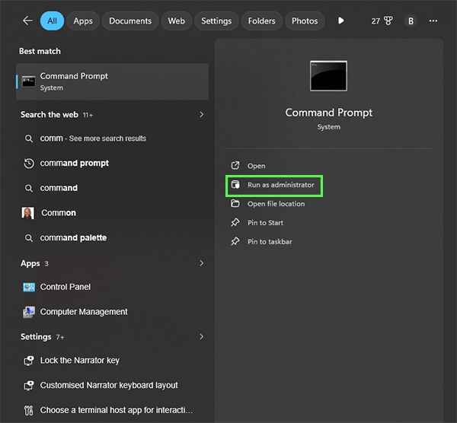Expand the Settings section arrow
457x423 pixels.
pos(201,336)
